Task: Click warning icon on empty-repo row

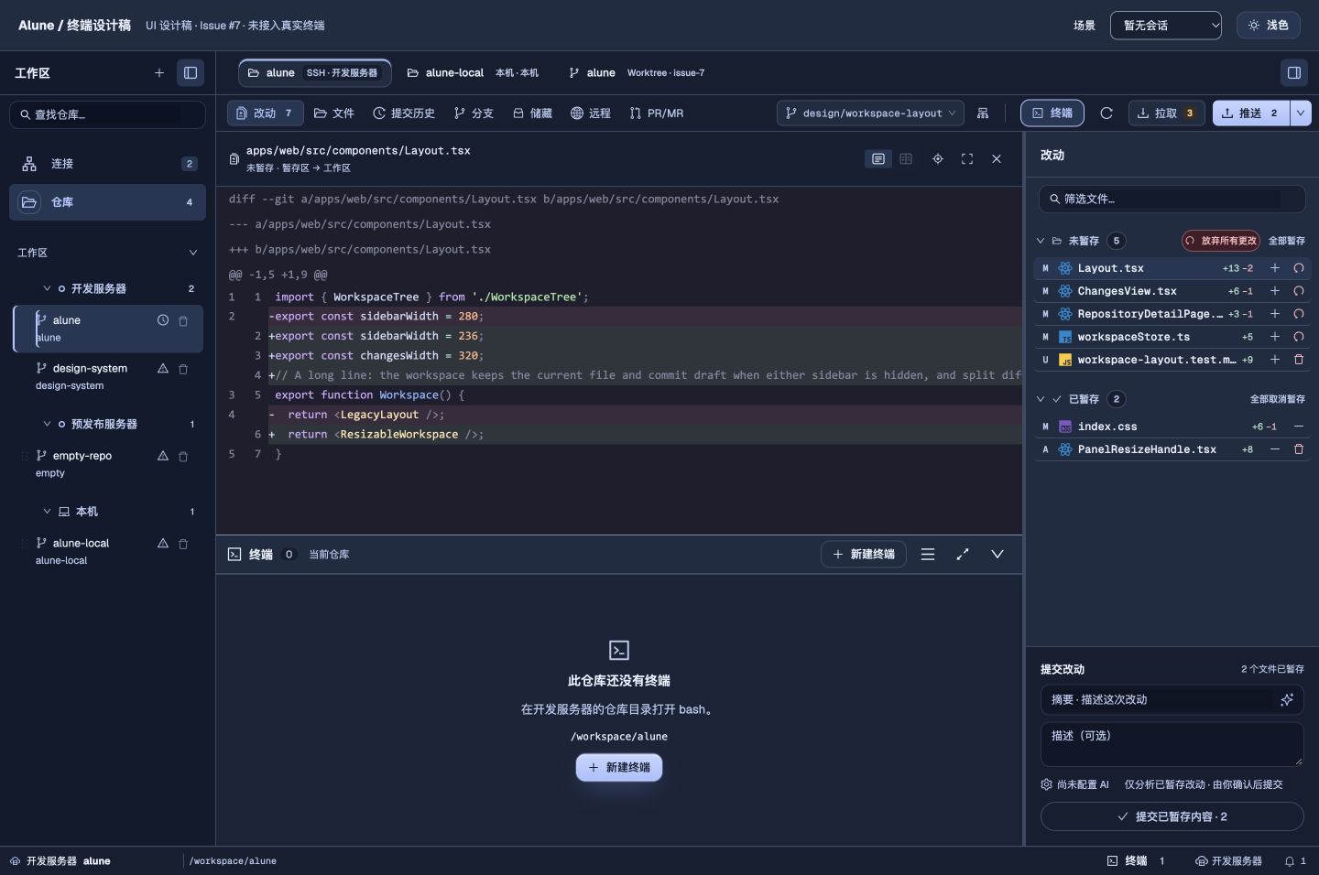Action: click(x=163, y=456)
